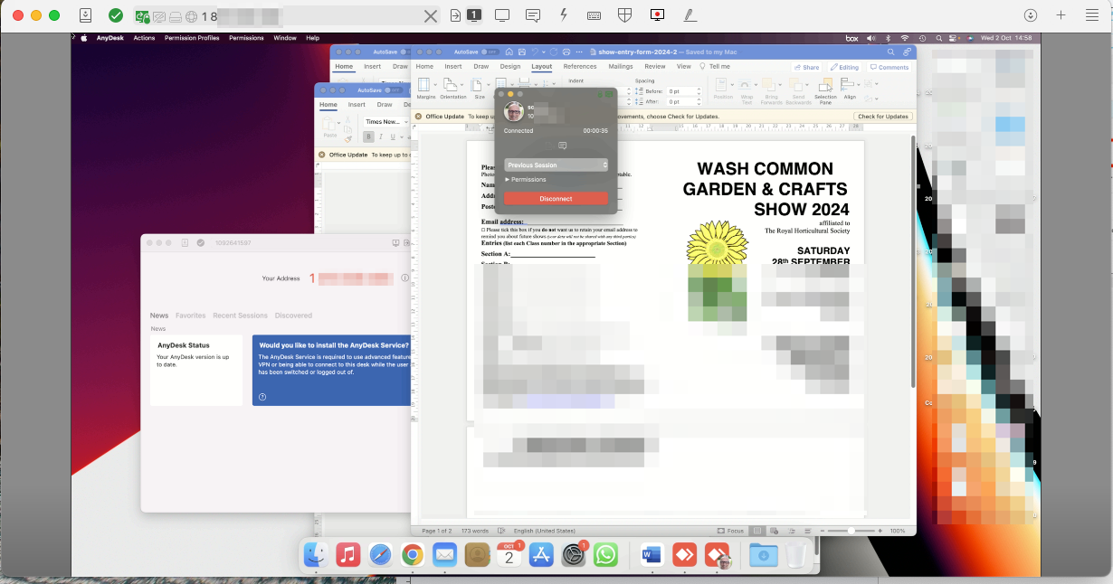Click Check for Updates button in Word
Viewport: 1113px width, 584px height.
pos(883,117)
